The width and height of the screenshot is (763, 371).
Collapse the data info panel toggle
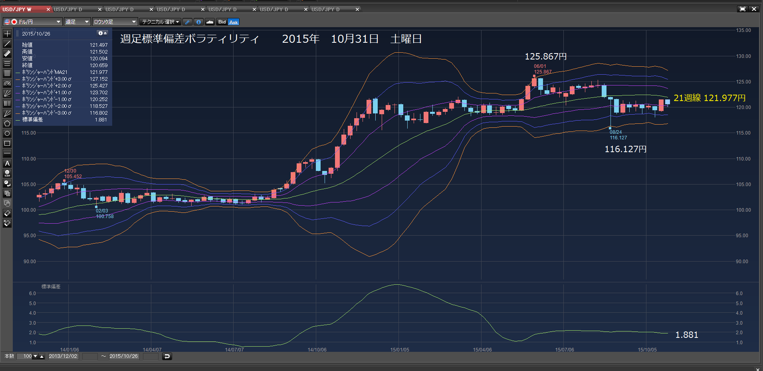tap(103, 33)
